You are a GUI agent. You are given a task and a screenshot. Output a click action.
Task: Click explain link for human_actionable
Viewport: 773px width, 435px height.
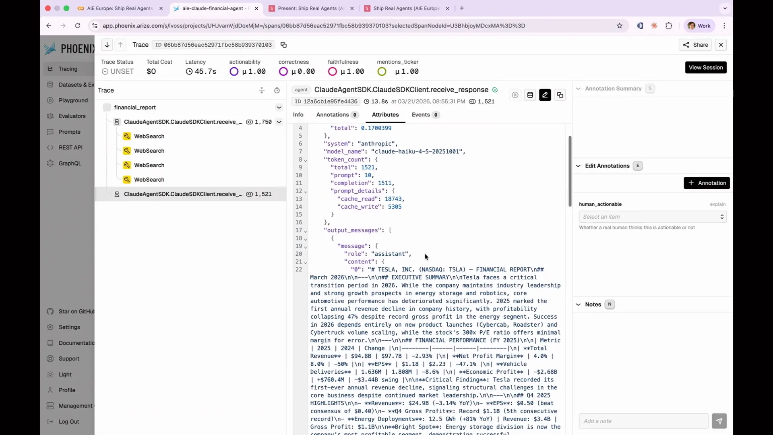coord(717,204)
